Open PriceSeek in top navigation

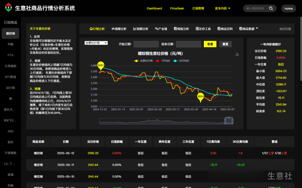(x=177, y=8)
